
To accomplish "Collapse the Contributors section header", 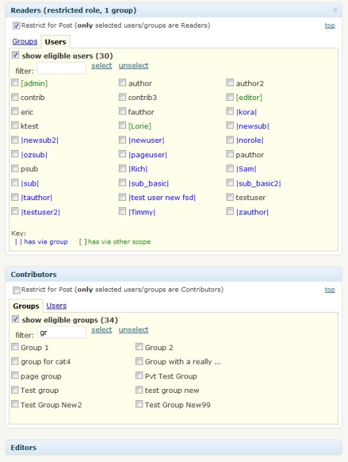I will point(174,274).
